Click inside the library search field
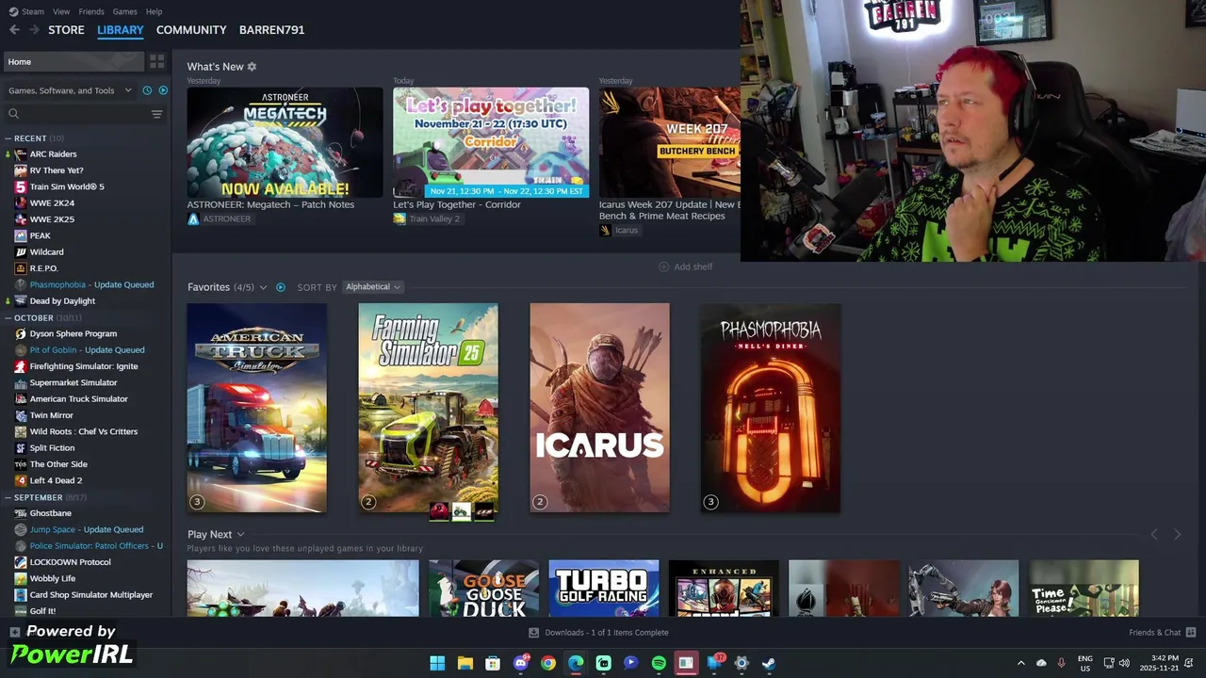The width and height of the screenshot is (1206, 678). point(83,114)
